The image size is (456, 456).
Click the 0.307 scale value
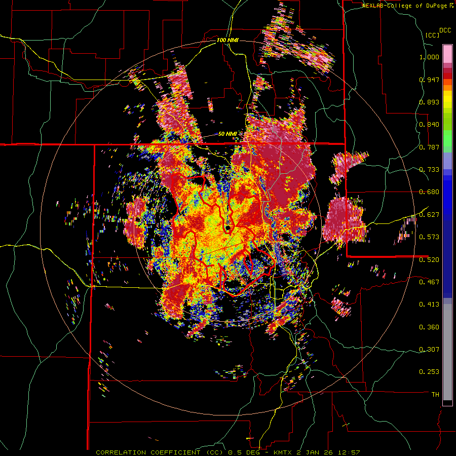(x=429, y=350)
